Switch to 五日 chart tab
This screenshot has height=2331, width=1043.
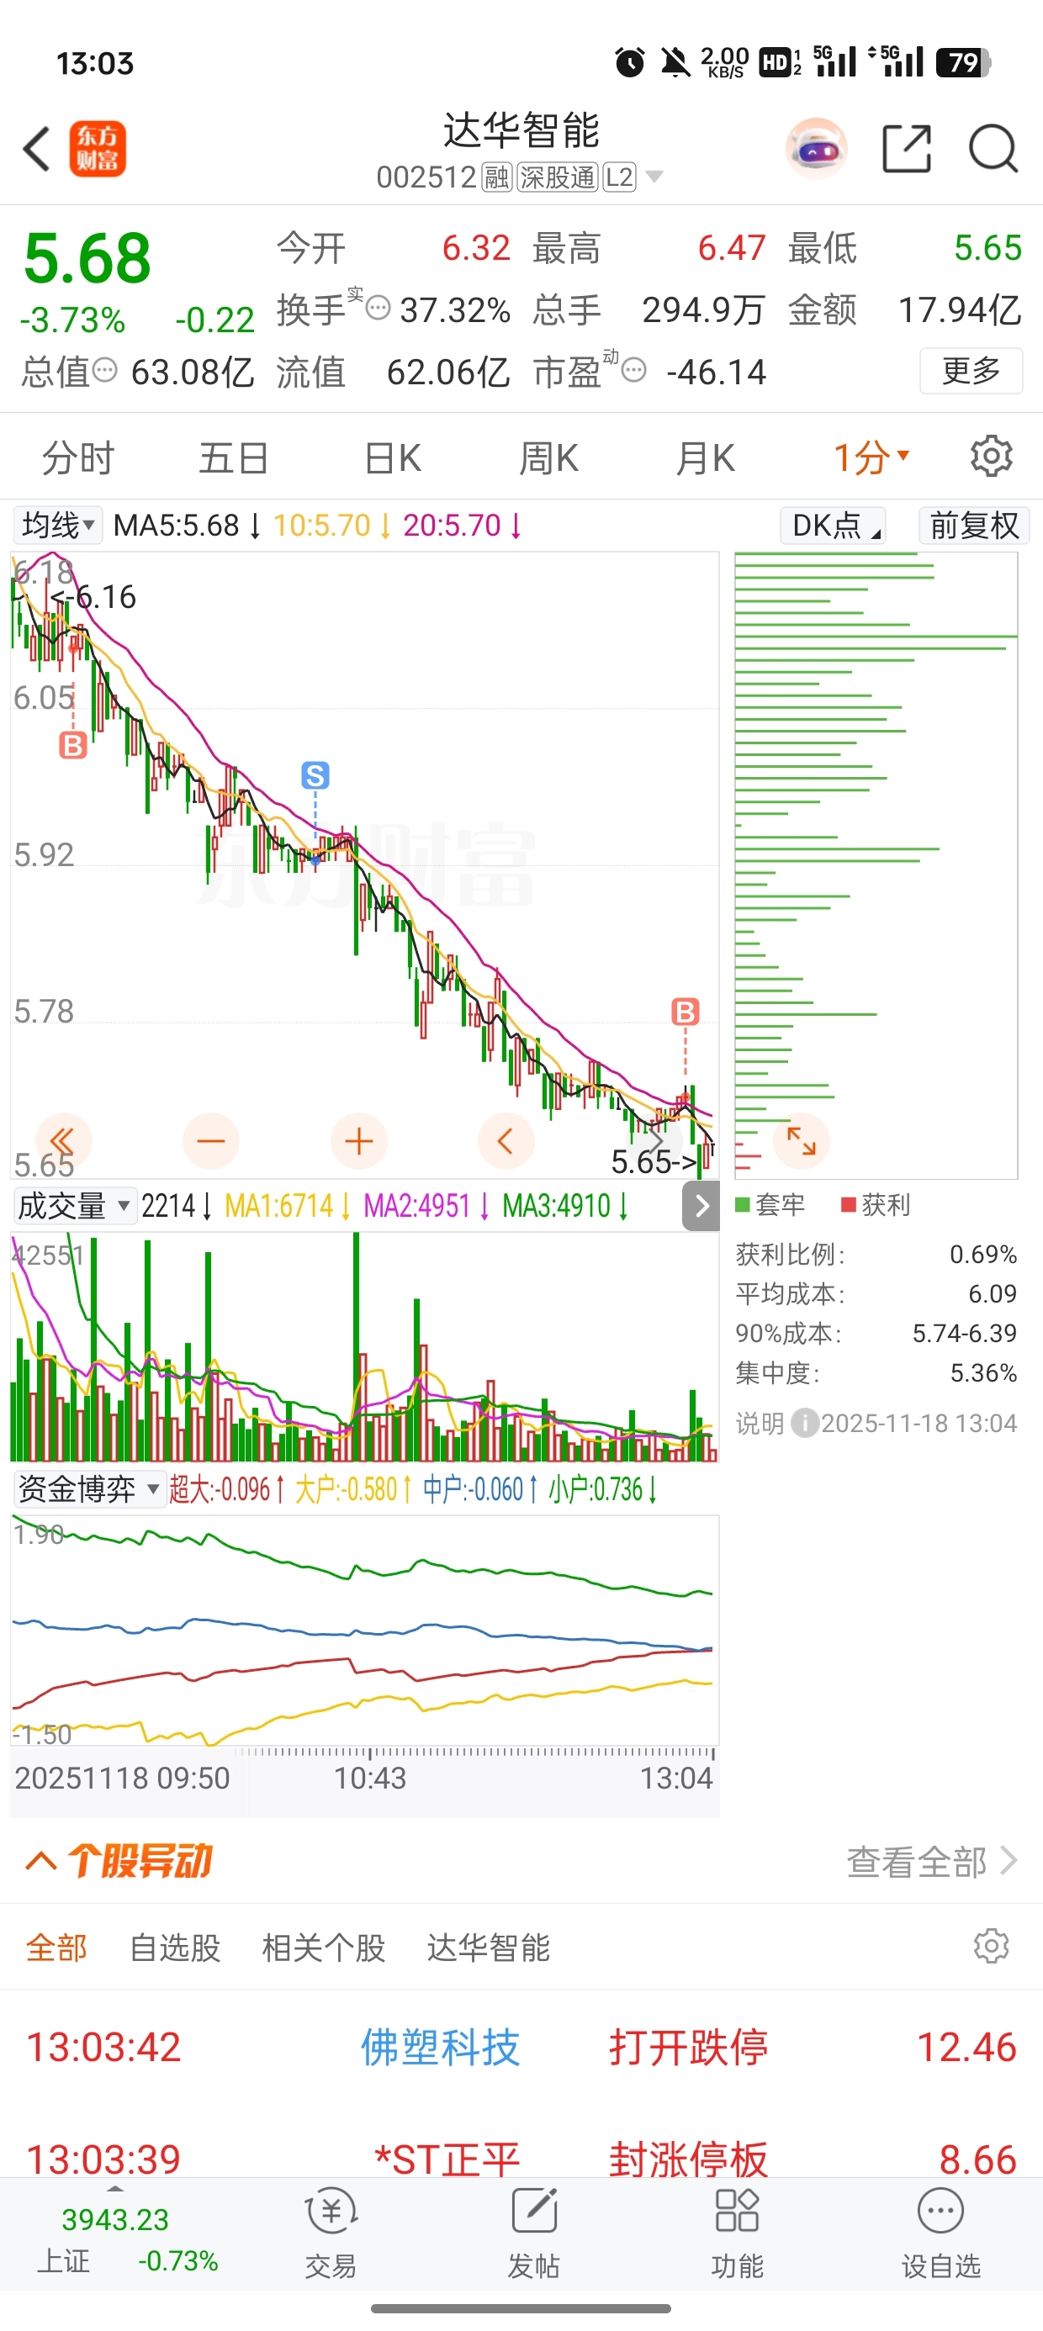click(234, 457)
